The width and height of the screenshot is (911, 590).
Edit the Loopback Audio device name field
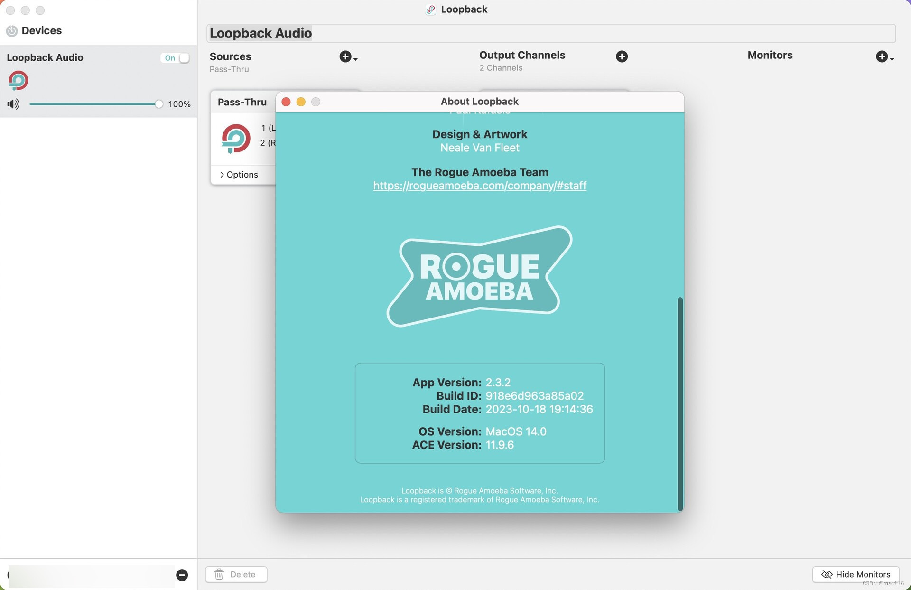551,33
